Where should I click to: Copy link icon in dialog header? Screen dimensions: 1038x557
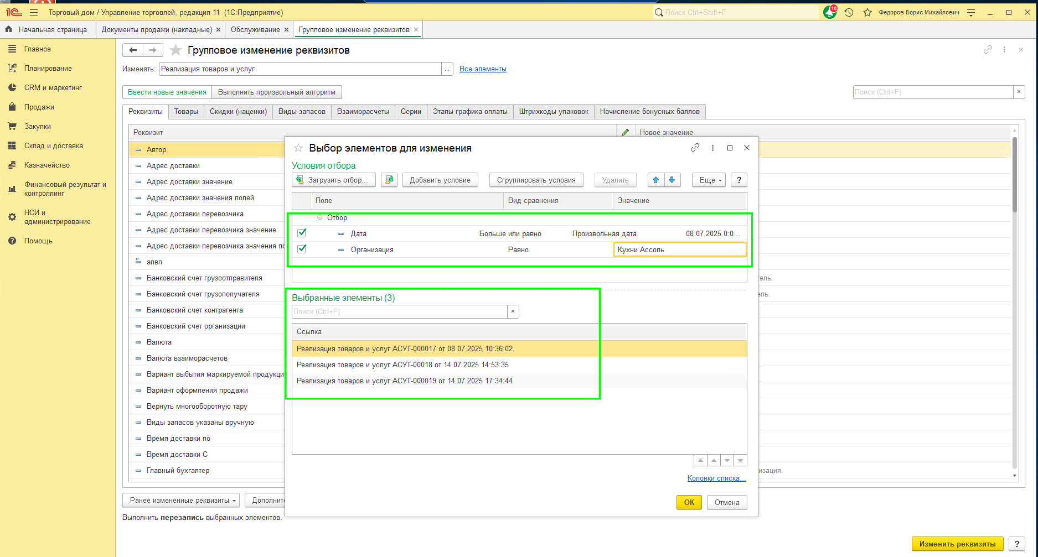[695, 148]
